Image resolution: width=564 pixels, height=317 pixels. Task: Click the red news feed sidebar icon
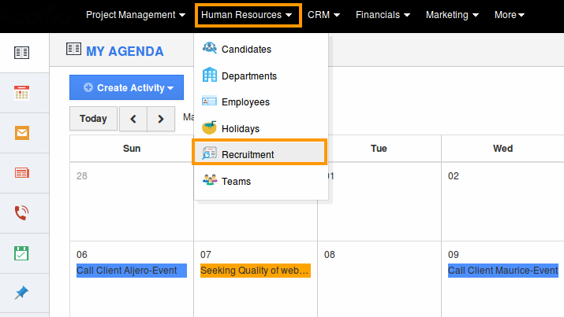tap(21, 172)
